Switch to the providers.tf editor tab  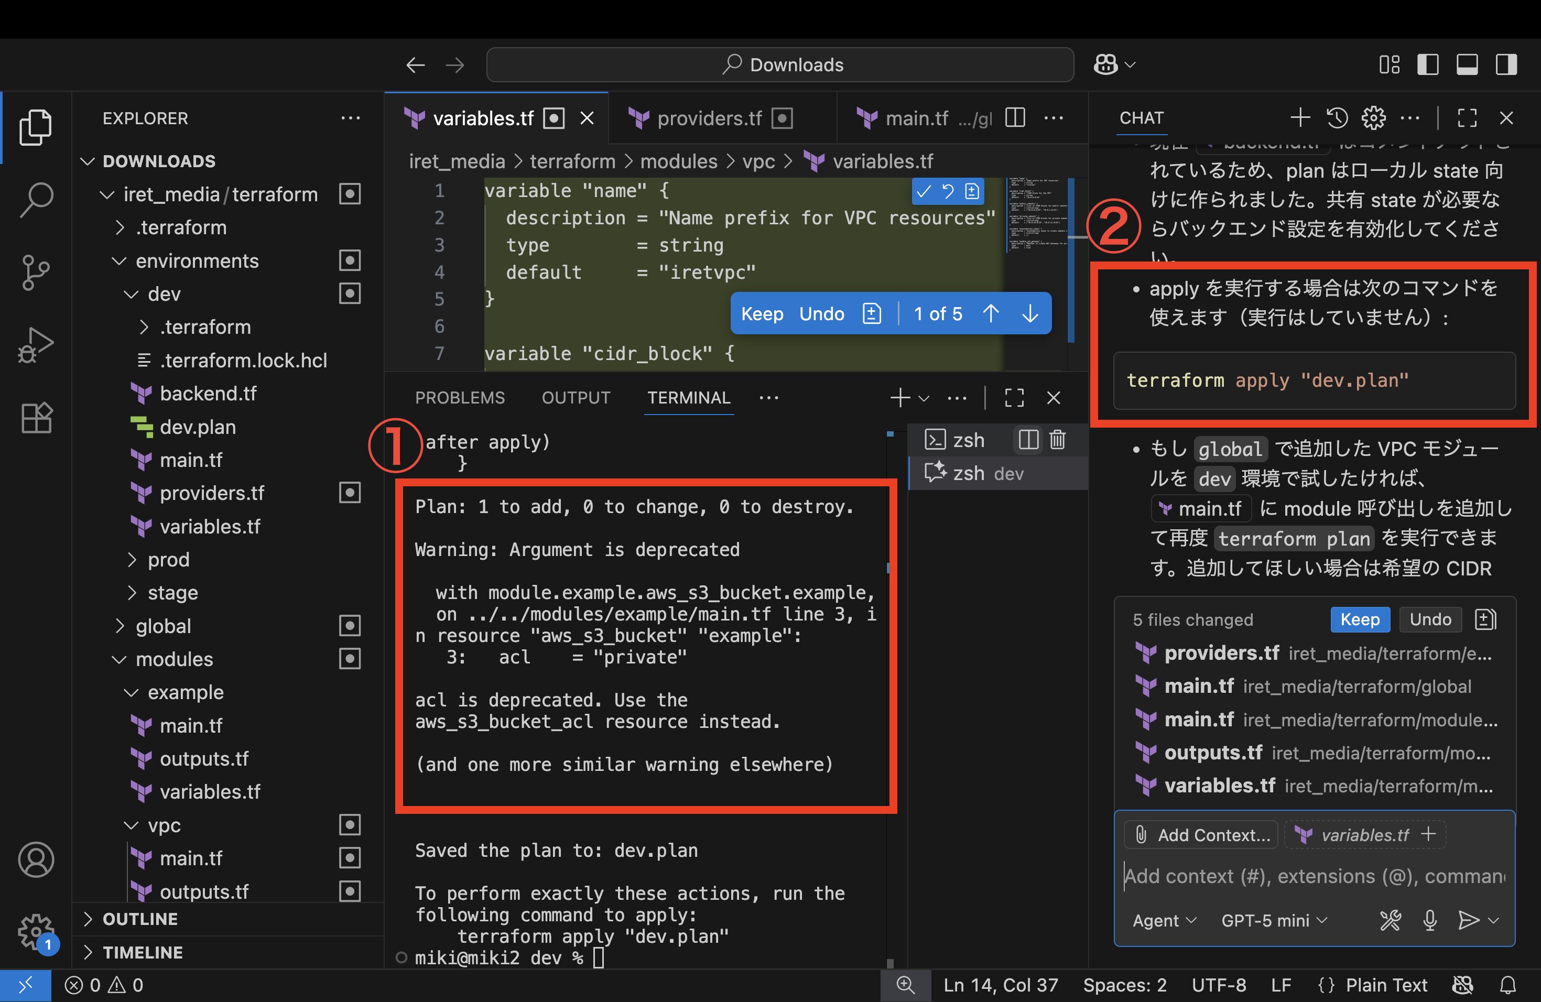pos(709,118)
